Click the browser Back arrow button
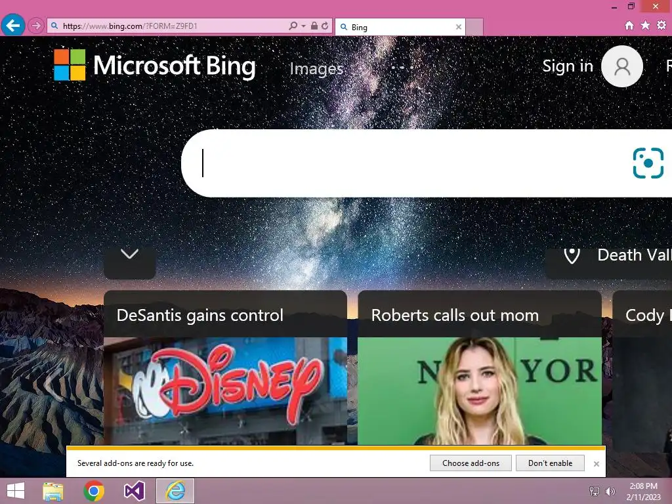The width and height of the screenshot is (672, 504). coord(13,26)
